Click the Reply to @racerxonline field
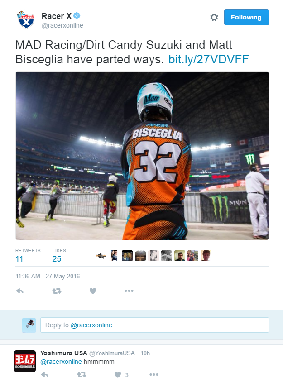 [154, 325]
